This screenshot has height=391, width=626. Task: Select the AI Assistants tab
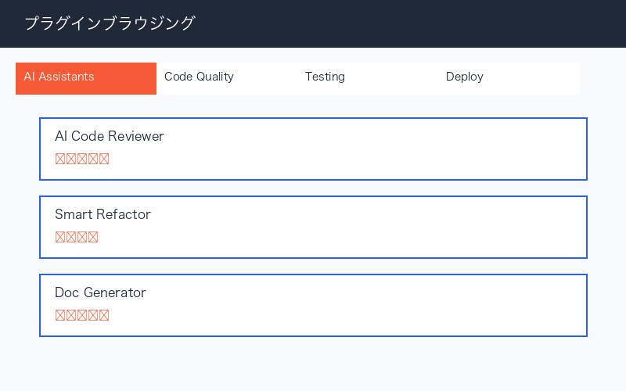(x=86, y=77)
